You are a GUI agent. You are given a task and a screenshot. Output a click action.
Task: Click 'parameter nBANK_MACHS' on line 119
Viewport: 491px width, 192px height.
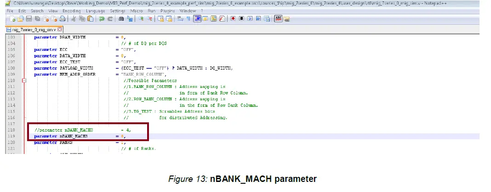pos(61,137)
